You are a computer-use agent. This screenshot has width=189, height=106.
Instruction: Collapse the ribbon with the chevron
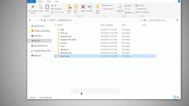point(176,1)
